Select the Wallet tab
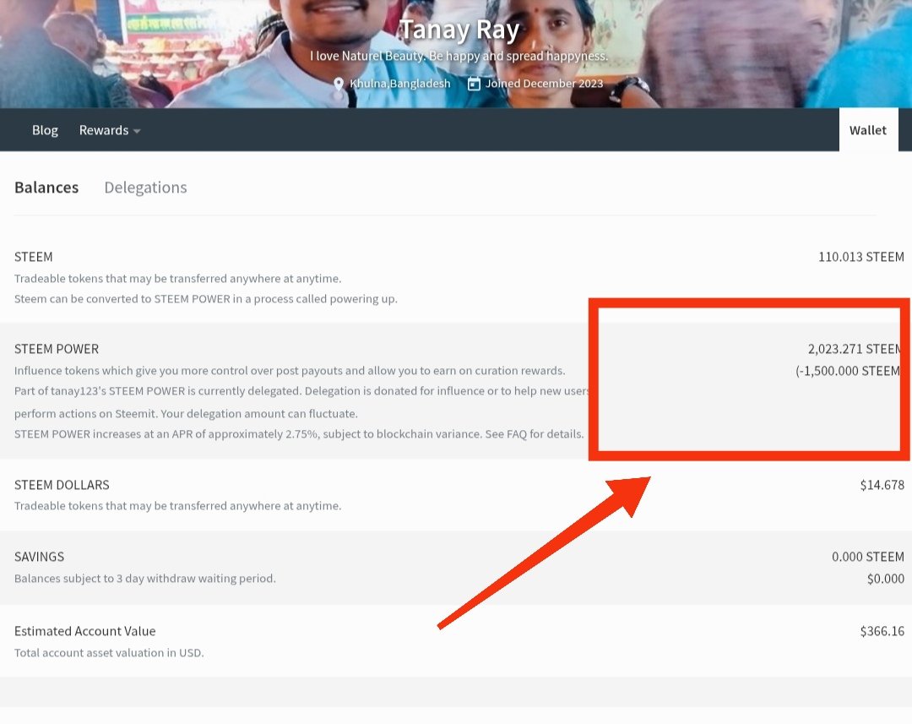 coord(868,130)
